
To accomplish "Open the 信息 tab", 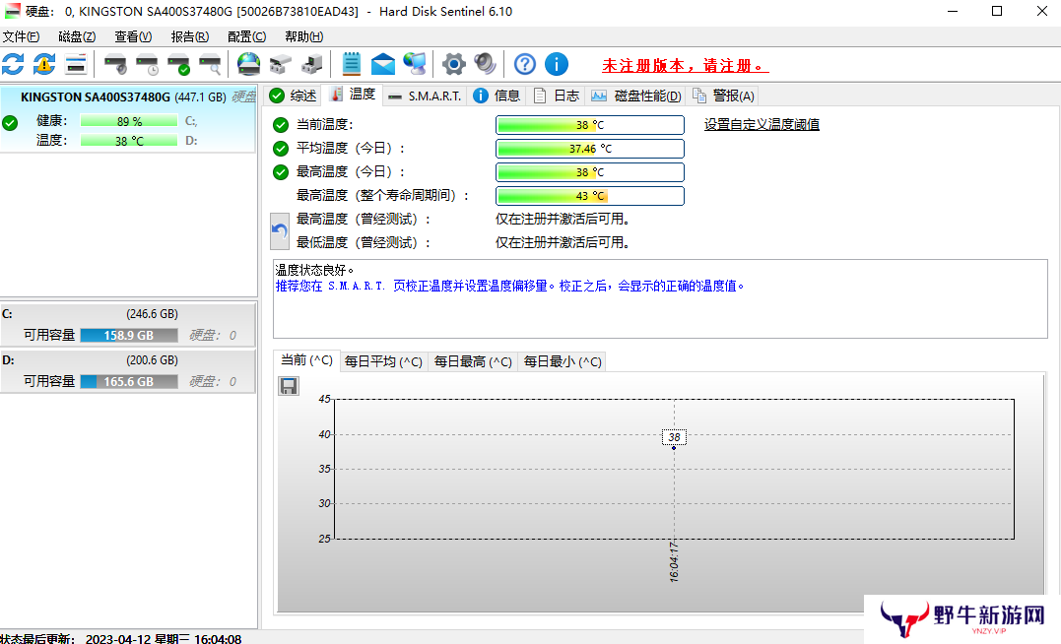I will 497,97.
